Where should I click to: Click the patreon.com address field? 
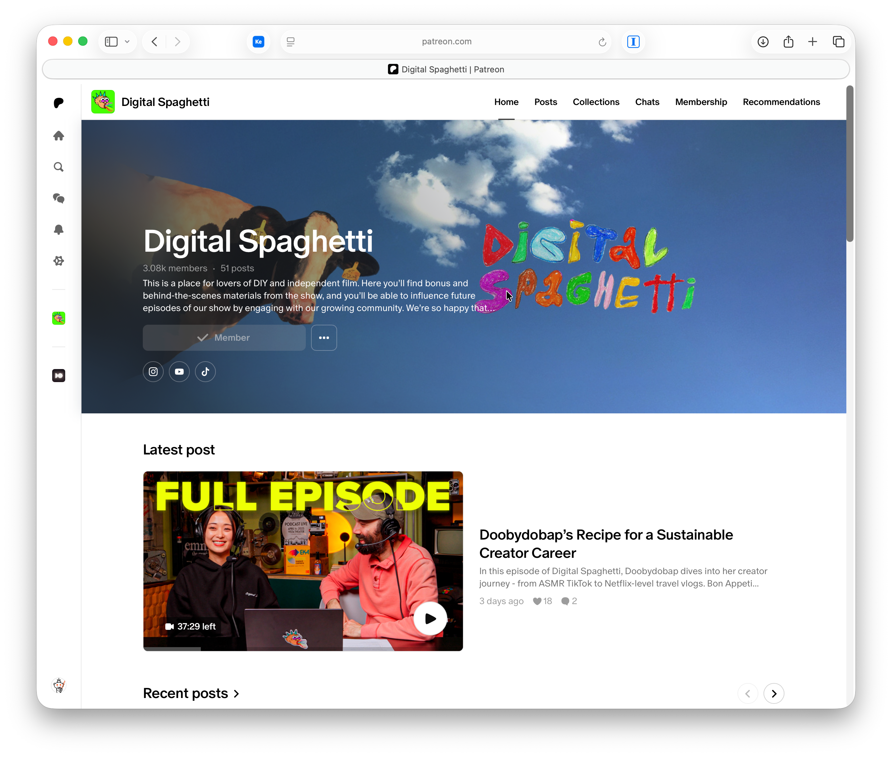click(x=446, y=42)
